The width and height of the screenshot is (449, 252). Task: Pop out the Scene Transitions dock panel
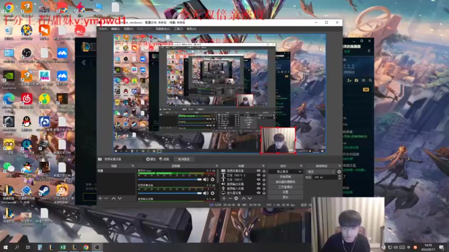click(x=340, y=166)
